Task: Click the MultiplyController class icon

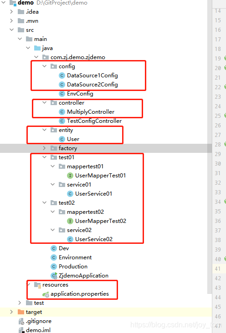Action: [x=62, y=112]
